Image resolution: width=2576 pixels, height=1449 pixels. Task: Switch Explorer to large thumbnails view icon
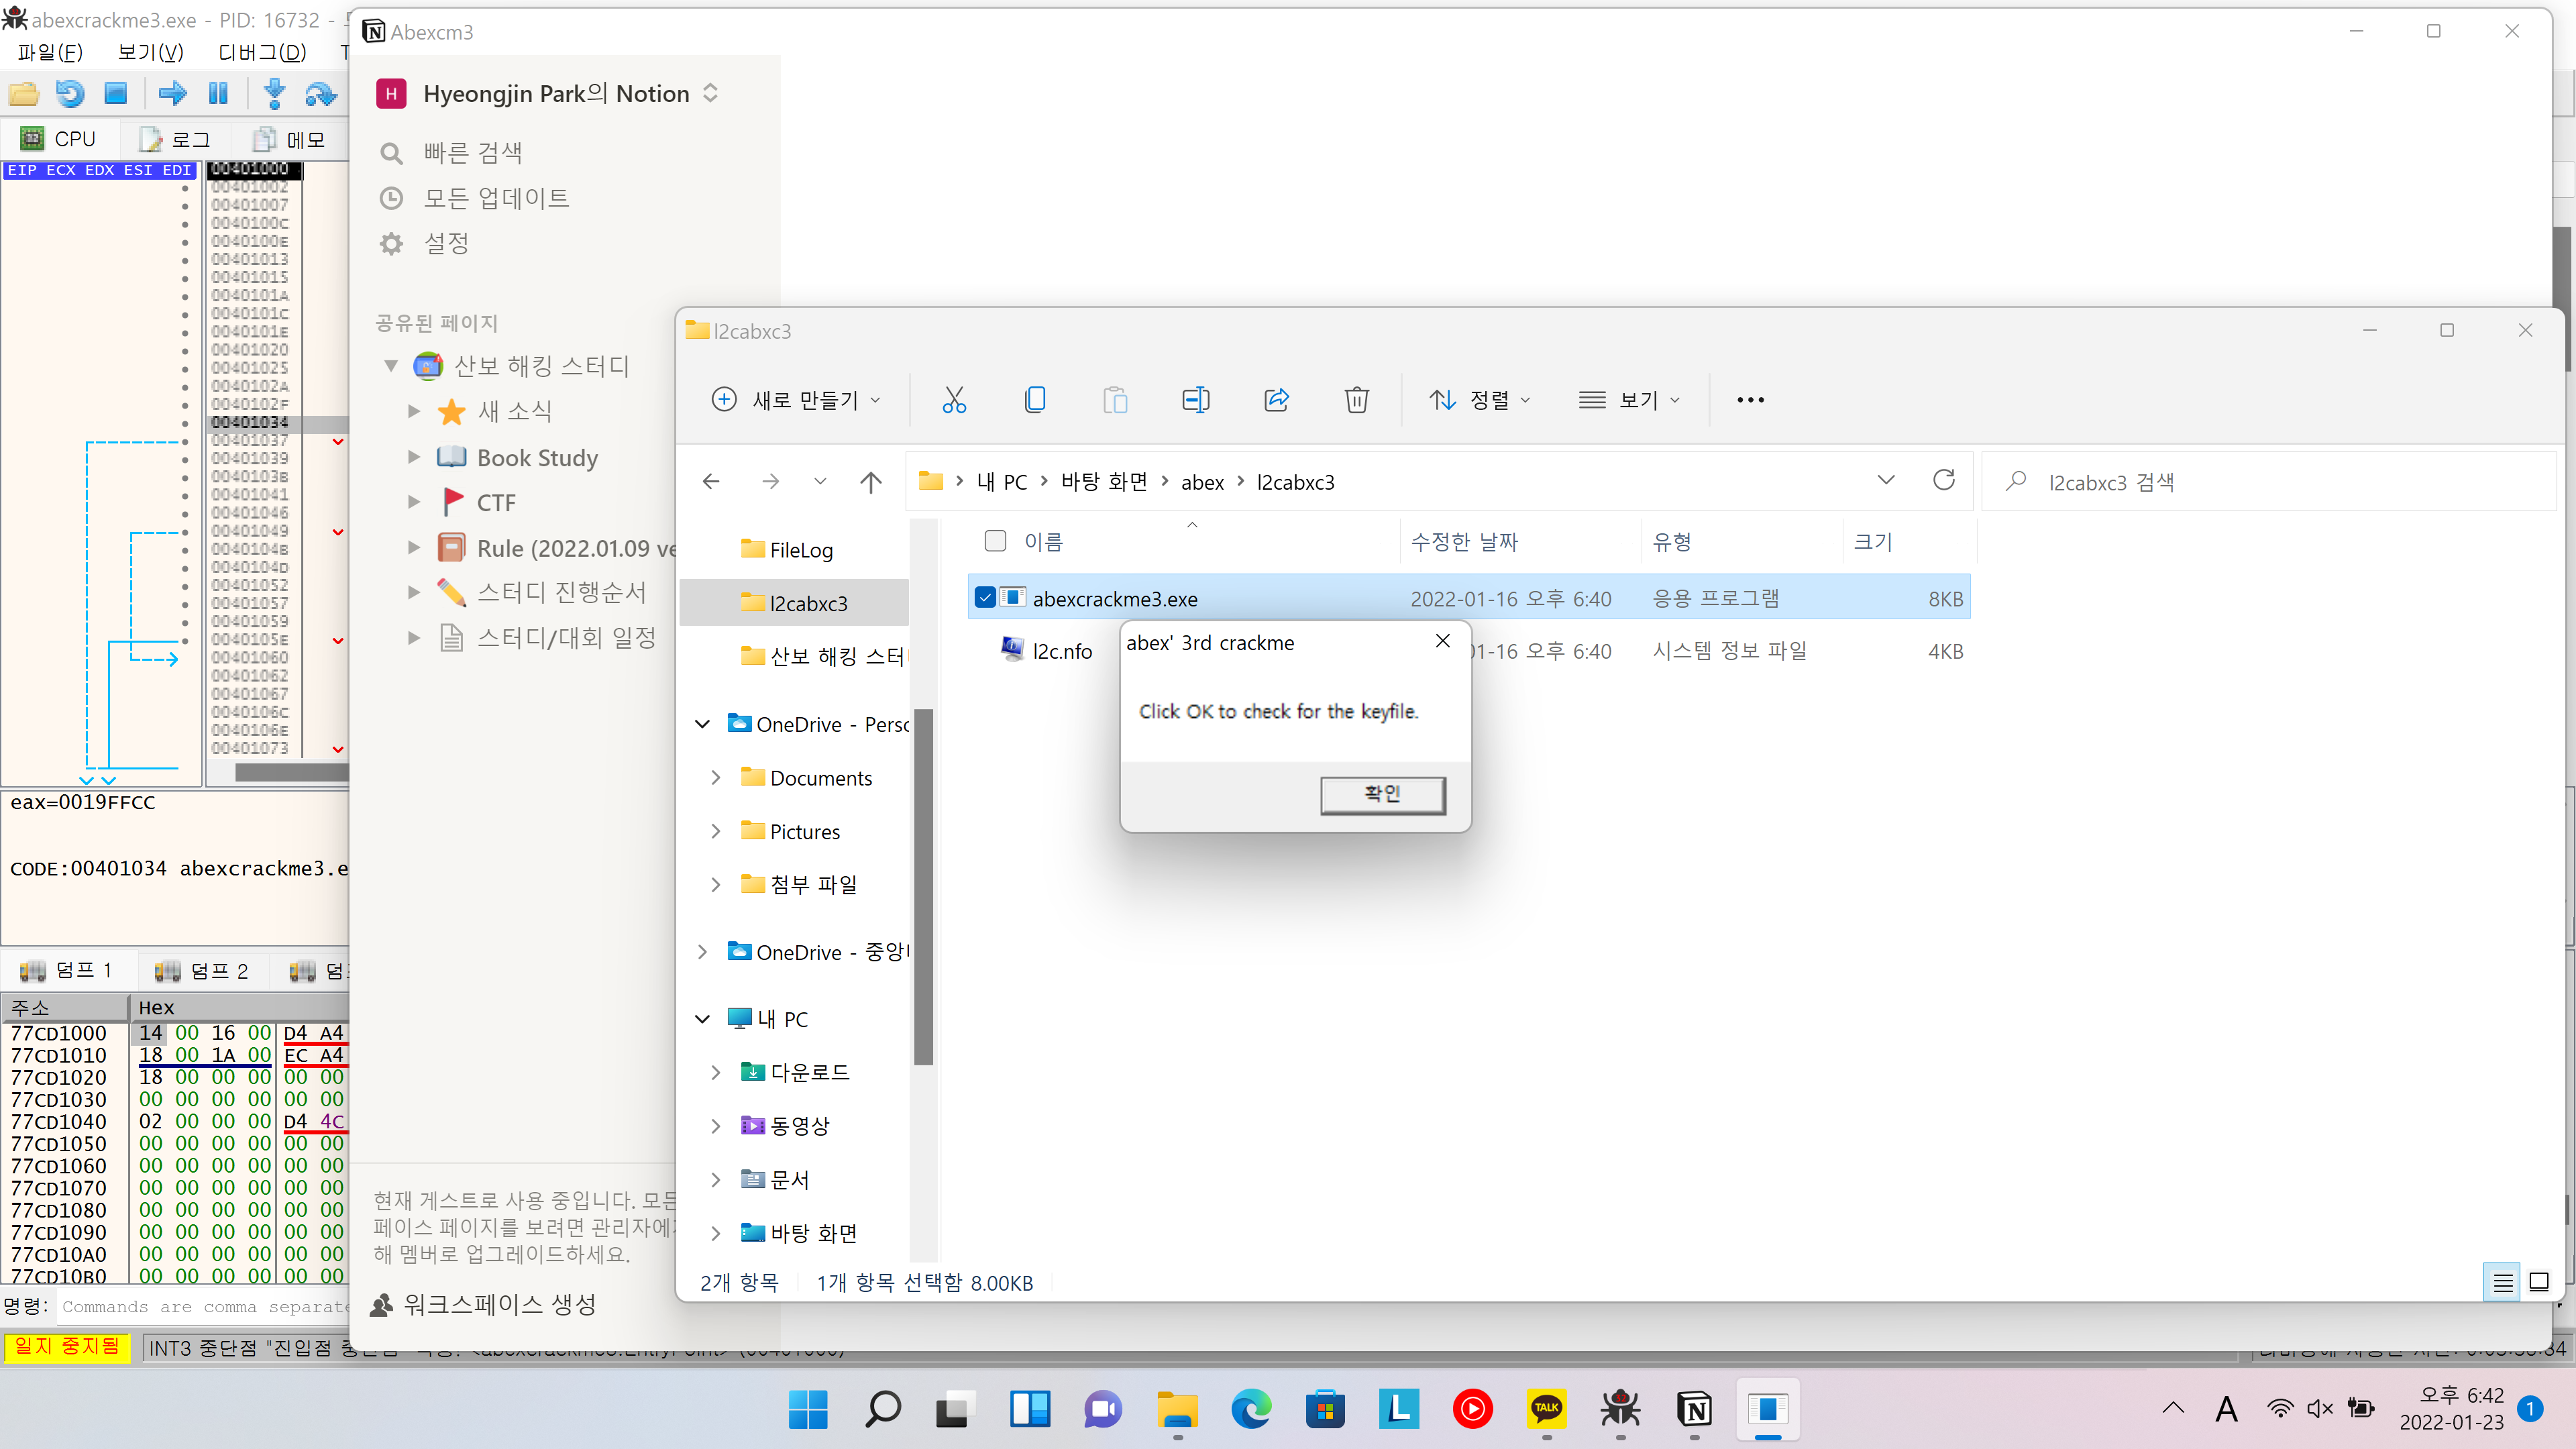pos(2539,1282)
